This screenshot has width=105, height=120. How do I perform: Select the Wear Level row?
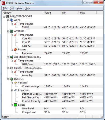(x=62, y=109)
